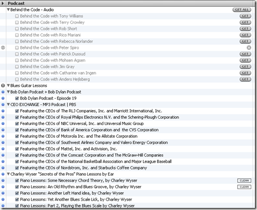This screenshot has height=210, width=257.
Task: Click blue dot beside Comcast Corporation episode
Action: [3, 155]
